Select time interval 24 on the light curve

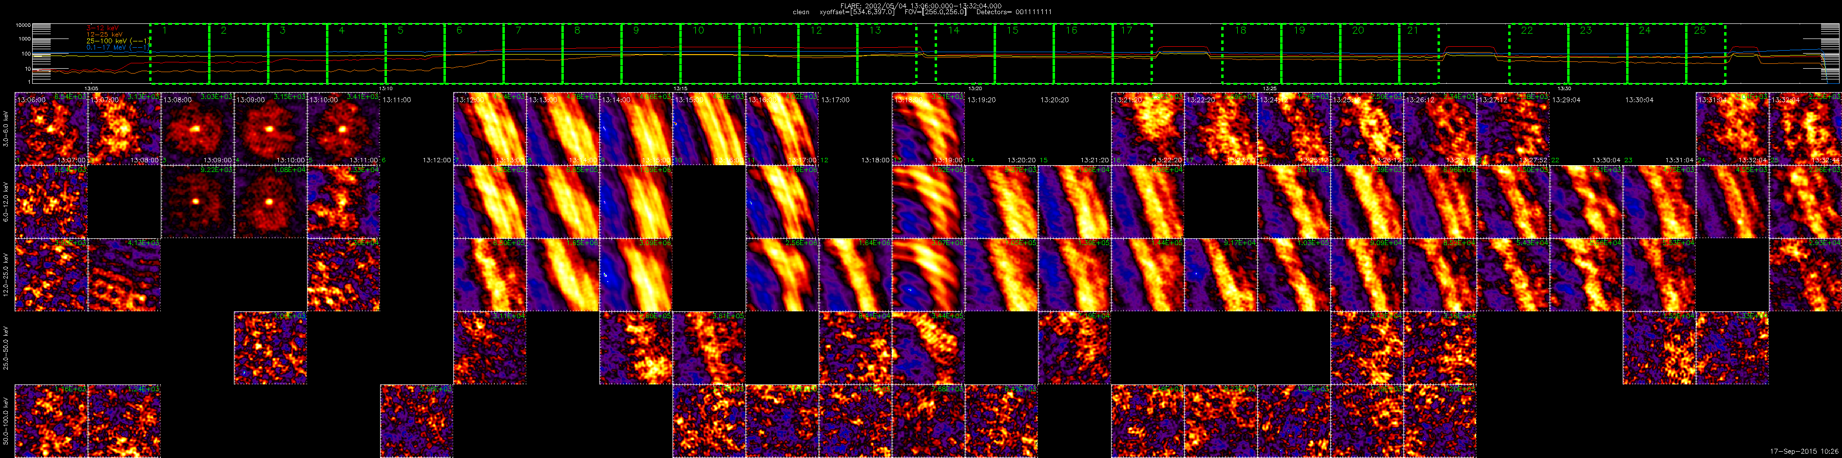click(x=1657, y=54)
